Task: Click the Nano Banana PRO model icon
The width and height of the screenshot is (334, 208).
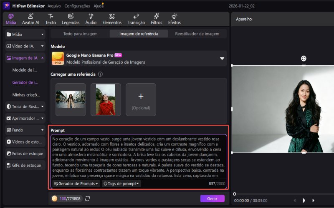Action: coord(58,58)
